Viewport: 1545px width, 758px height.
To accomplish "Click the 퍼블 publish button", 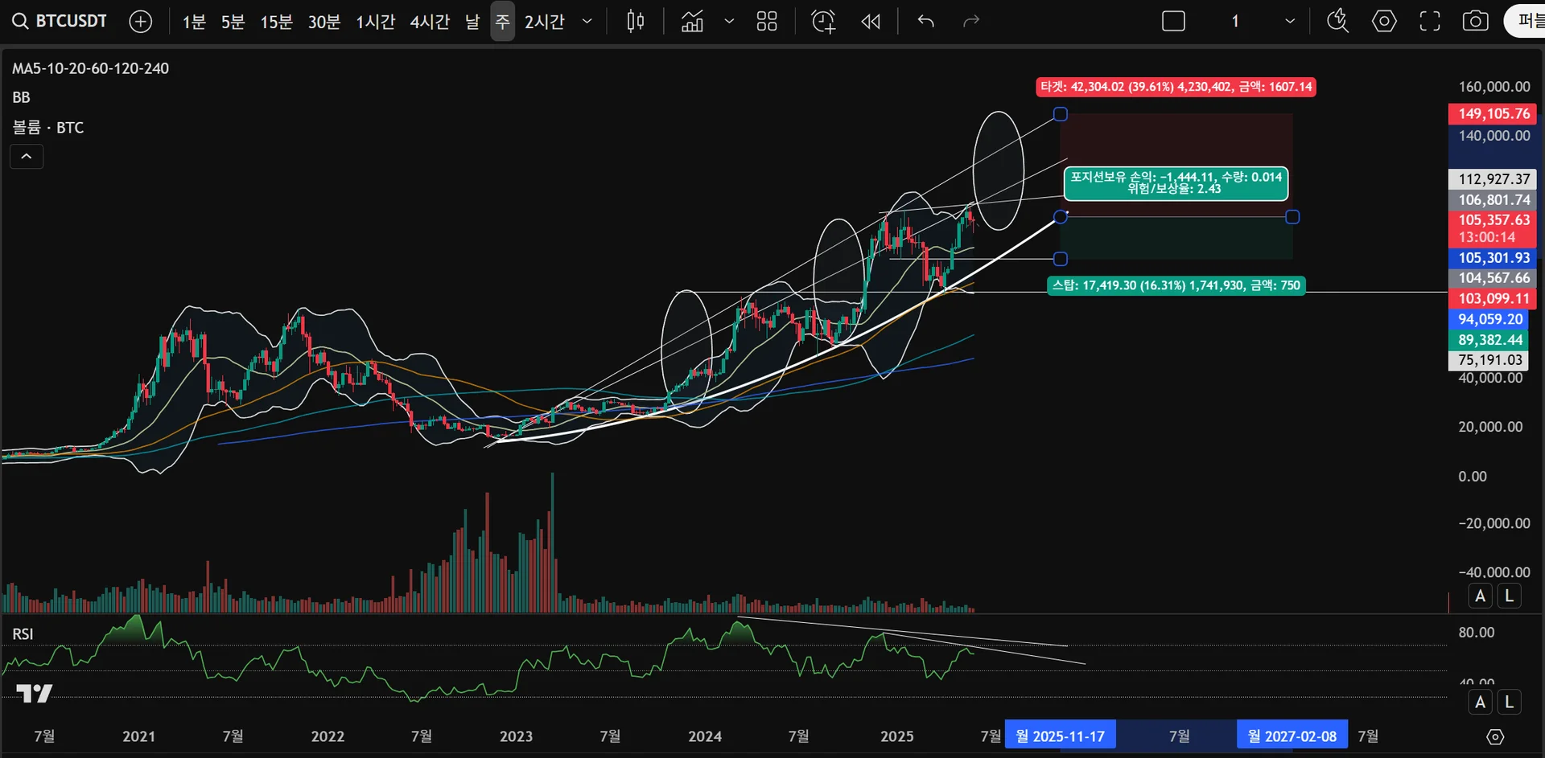I will 1525,22.
